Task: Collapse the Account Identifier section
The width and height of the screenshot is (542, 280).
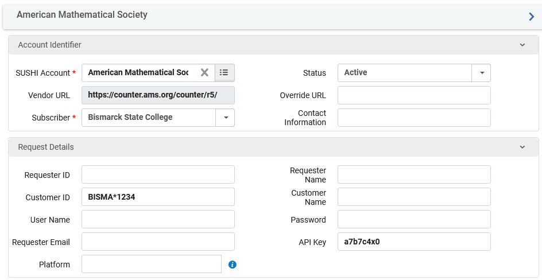Action: (522, 45)
